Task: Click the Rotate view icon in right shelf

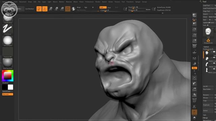Action: [194, 95]
